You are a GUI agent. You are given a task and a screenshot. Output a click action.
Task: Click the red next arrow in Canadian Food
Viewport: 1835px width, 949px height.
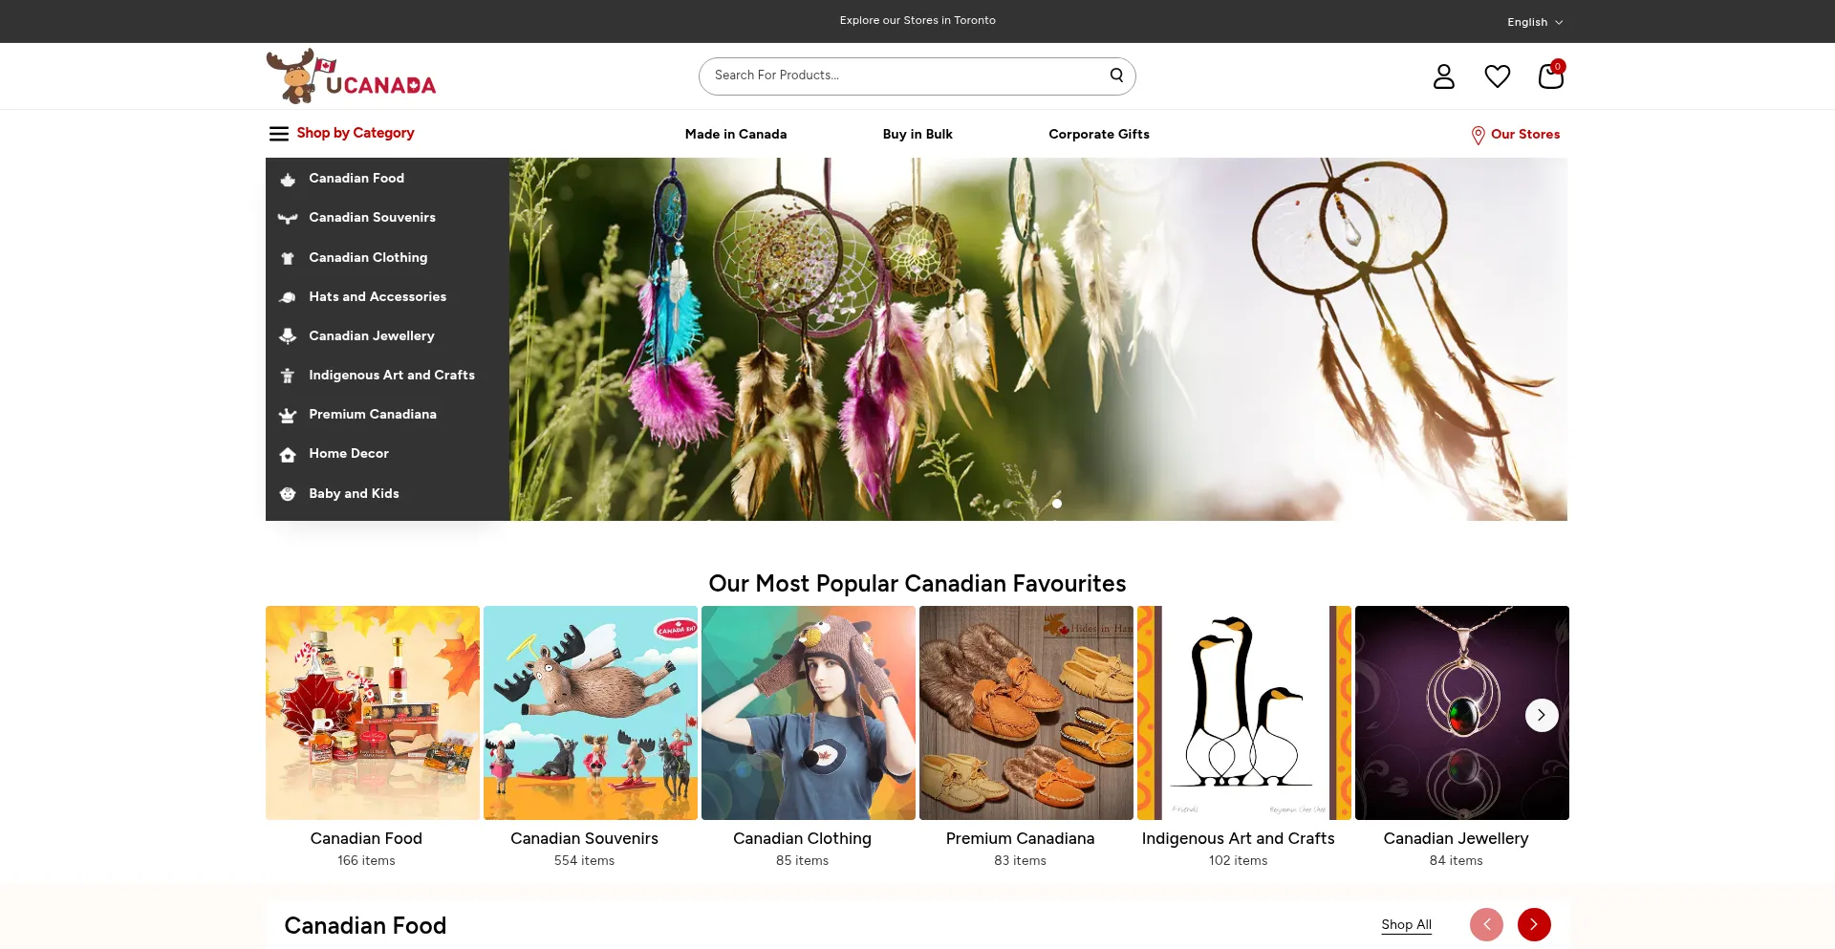pyautogui.click(x=1533, y=924)
